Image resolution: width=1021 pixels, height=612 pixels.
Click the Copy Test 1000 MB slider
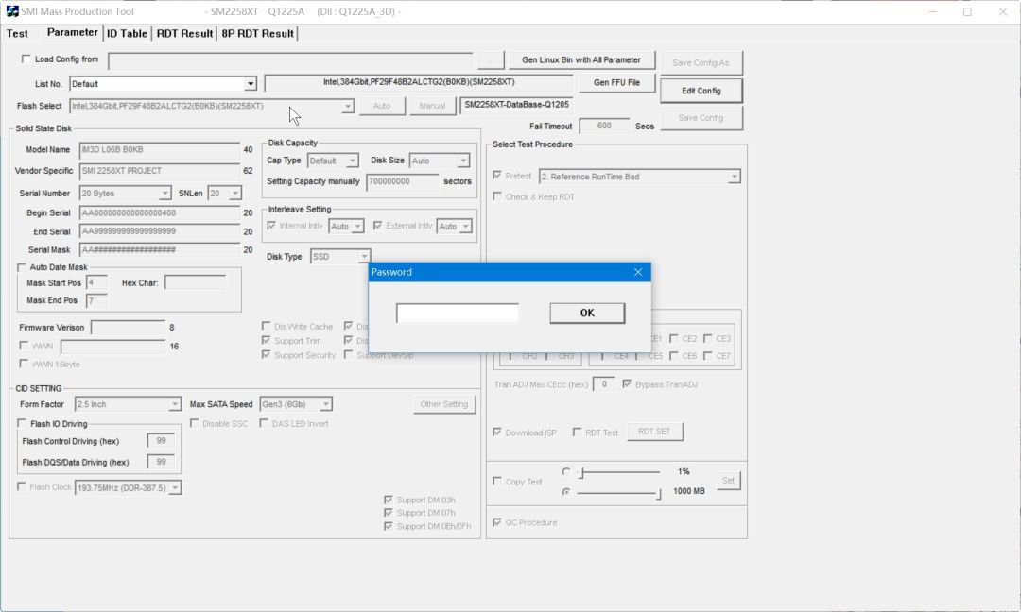click(618, 493)
